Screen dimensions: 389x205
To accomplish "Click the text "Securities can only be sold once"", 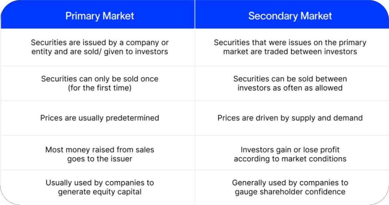I will click(100, 79).
